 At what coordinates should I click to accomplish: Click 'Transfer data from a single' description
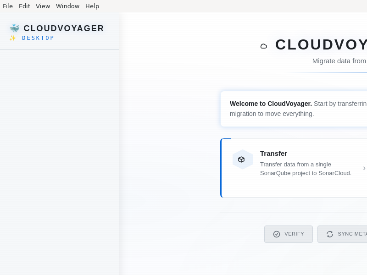tap(295, 165)
